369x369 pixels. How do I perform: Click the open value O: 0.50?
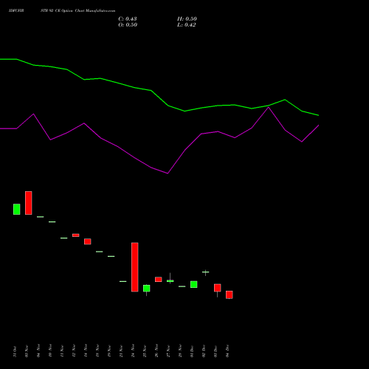[128, 25]
